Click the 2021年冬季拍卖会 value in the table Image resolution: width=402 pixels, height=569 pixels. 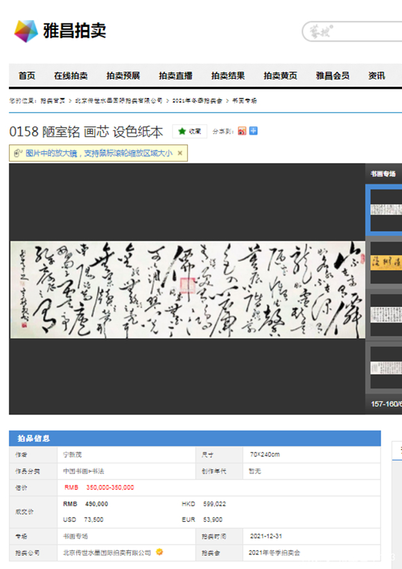click(x=274, y=552)
